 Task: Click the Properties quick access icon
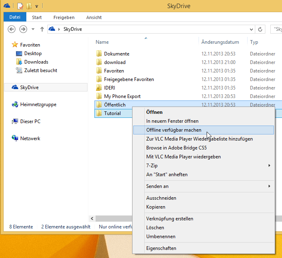(x=20, y=6)
